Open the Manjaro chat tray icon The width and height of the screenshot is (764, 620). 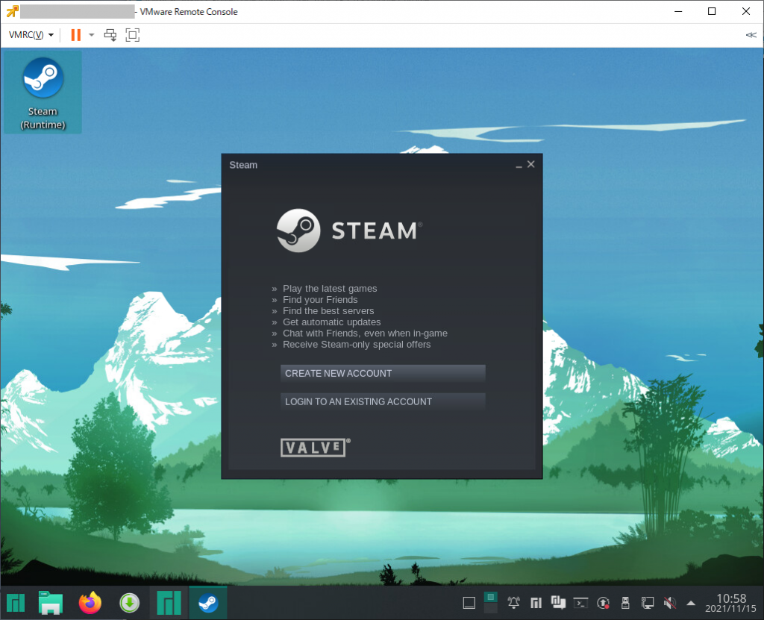[558, 603]
